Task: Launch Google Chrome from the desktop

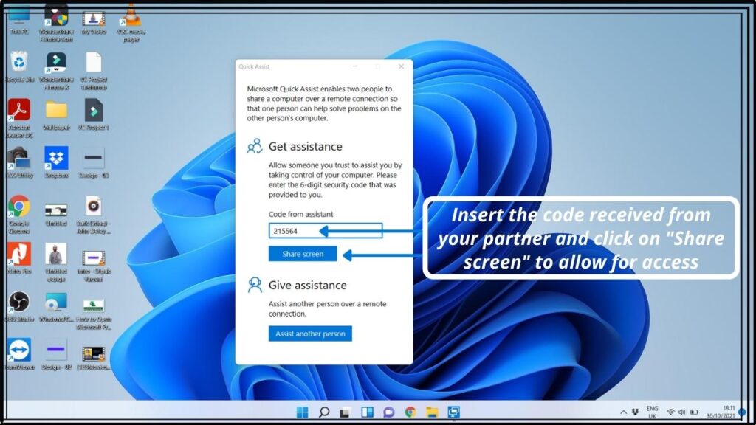Action: (19, 207)
